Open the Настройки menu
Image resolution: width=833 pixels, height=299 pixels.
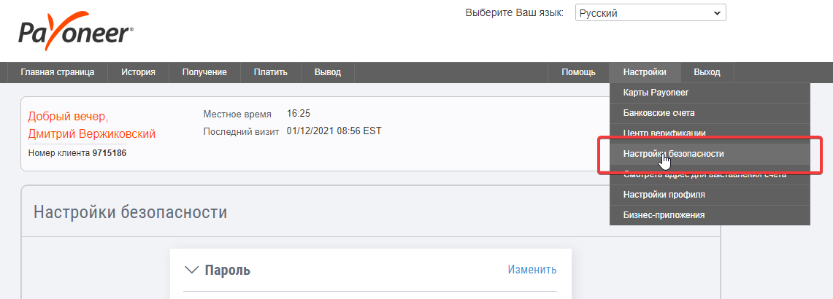(x=645, y=72)
